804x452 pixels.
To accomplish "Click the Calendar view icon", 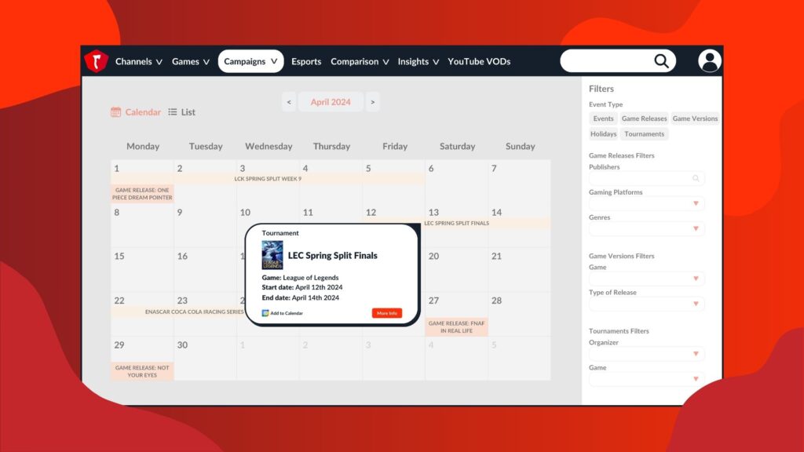I will pos(116,111).
